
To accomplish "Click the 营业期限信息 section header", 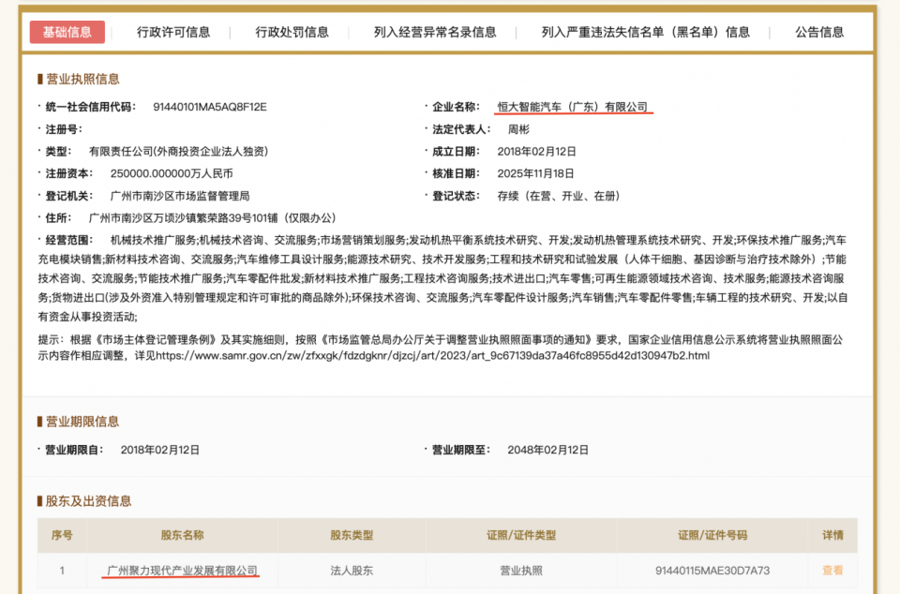I will [81, 420].
